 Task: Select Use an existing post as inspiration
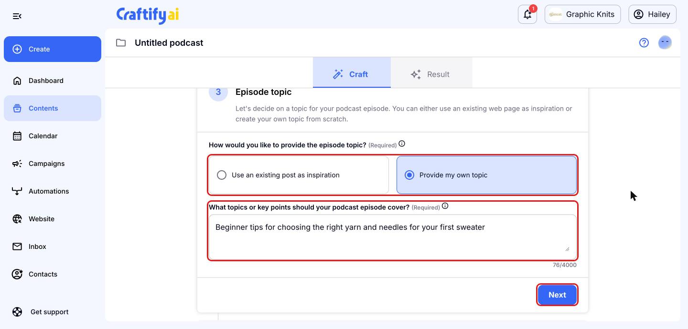point(299,175)
